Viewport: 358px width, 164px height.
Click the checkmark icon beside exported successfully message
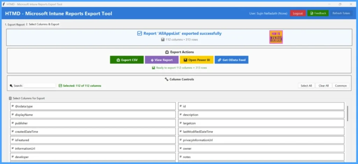pyautogui.click(x=139, y=33)
